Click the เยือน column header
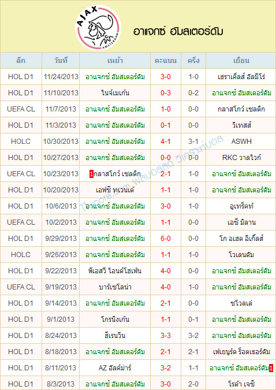 [241, 61]
